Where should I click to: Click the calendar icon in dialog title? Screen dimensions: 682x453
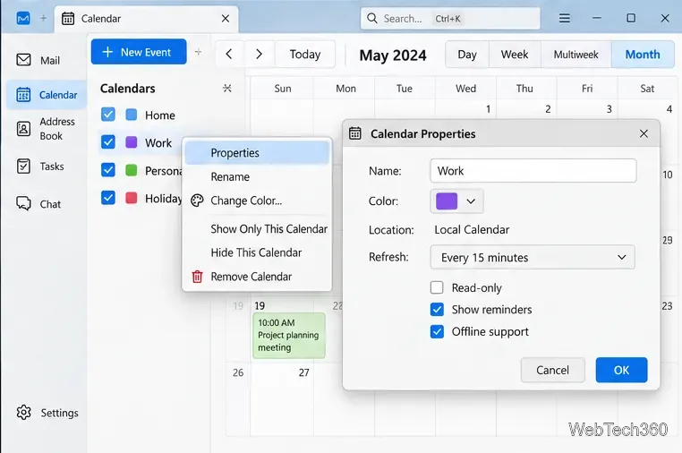(x=355, y=133)
